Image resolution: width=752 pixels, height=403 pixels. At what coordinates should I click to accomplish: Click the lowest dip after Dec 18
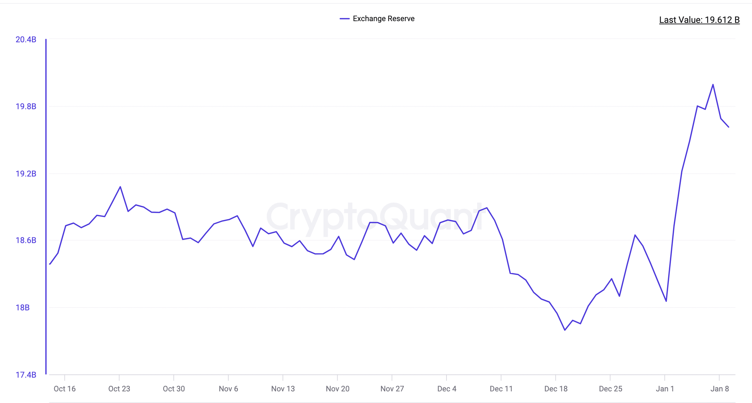[x=565, y=330]
